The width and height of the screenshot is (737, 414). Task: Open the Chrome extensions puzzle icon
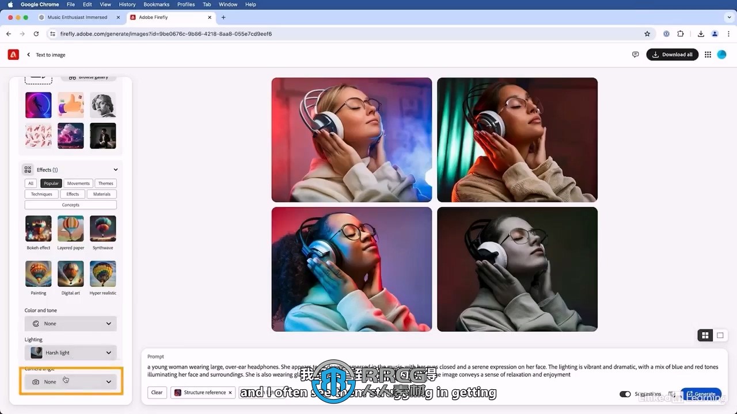tap(681, 34)
